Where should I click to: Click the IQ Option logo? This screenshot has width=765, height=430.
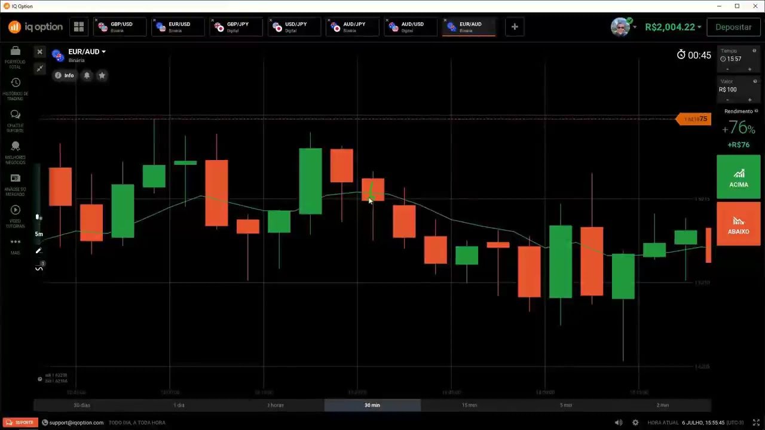coord(35,27)
